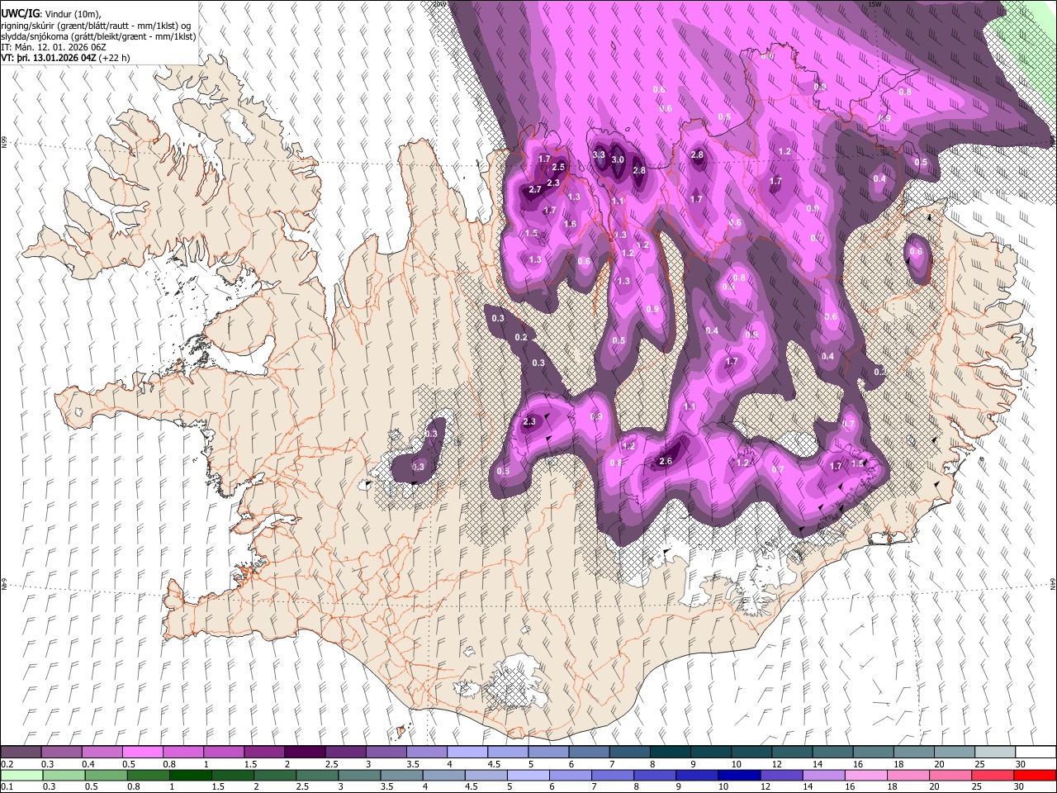Click the '4.5' label in the snow legend row
1057x793 pixels.
pyautogui.click(x=493, y=764)
